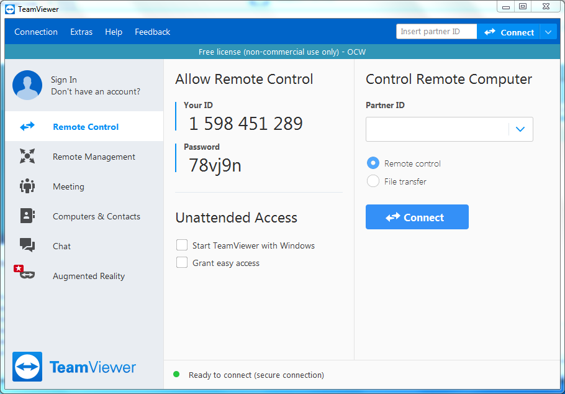
Task: Choose the Remote control radio button
Action: coord(373,163)
